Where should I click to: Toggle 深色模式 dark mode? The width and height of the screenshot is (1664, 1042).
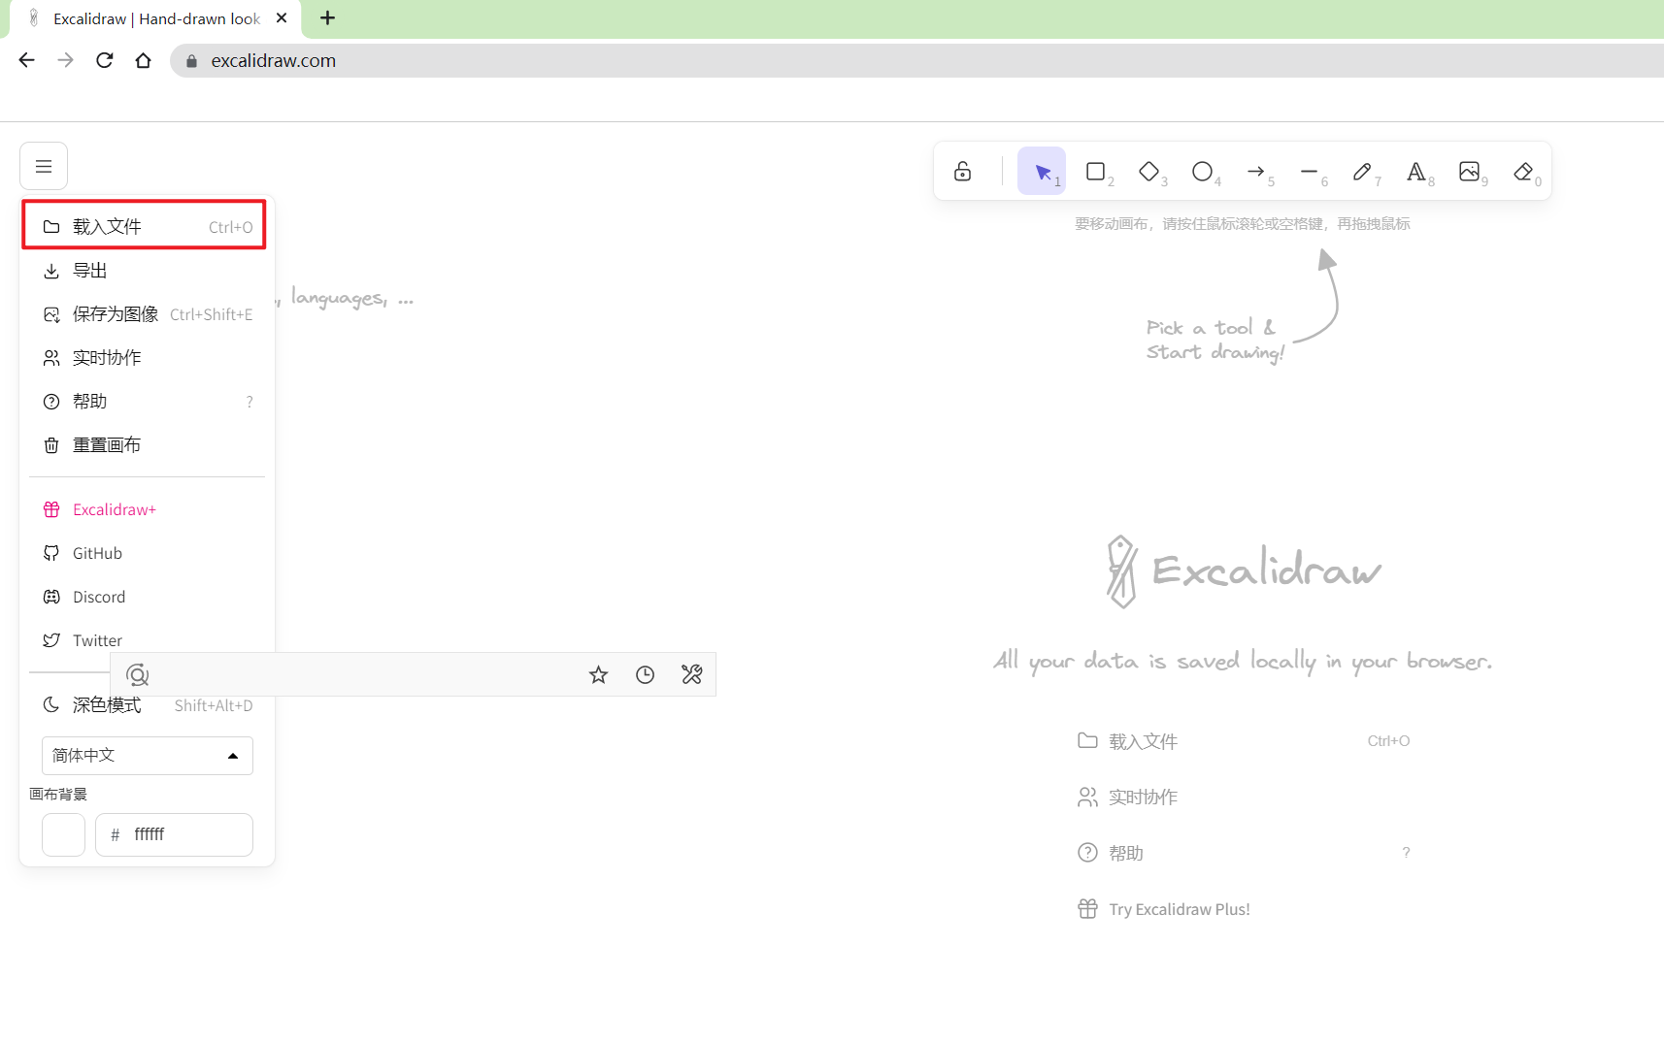pos(147,705)
